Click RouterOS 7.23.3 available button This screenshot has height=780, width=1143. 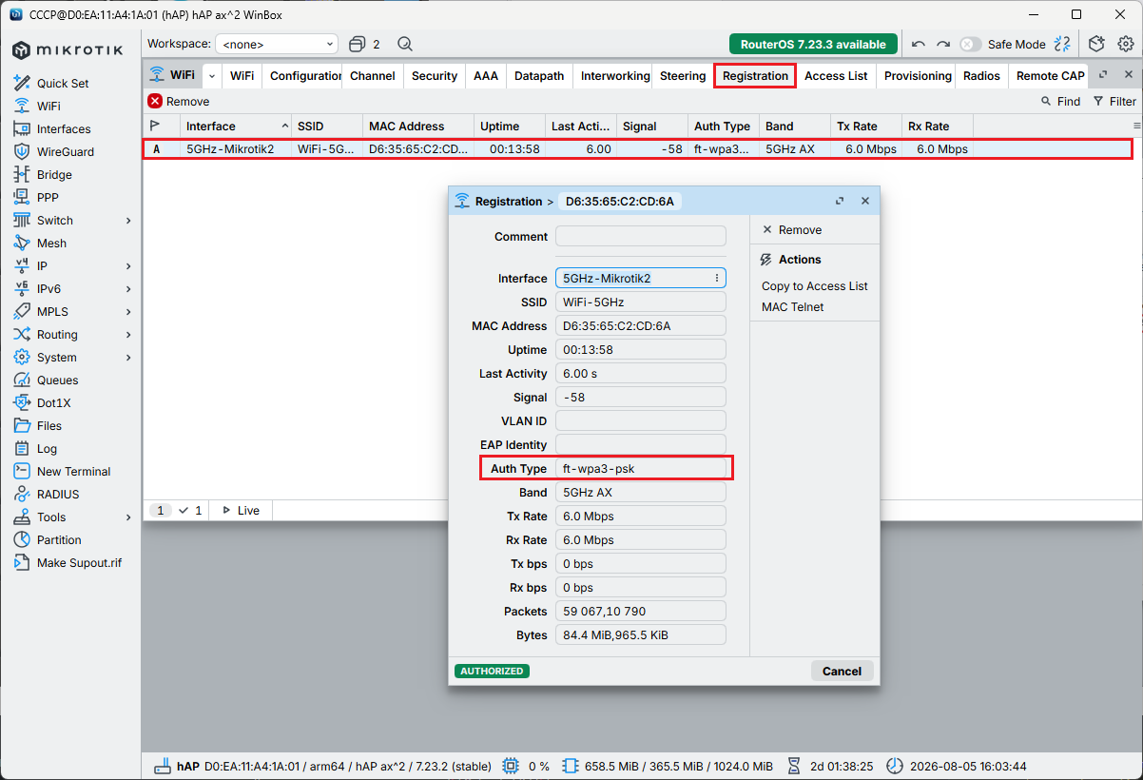click(813, 44)
